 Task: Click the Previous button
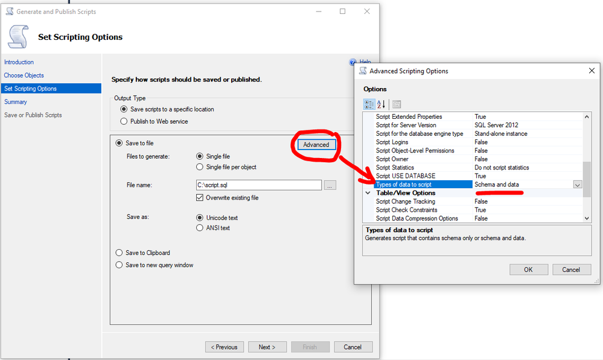point(225,347)
